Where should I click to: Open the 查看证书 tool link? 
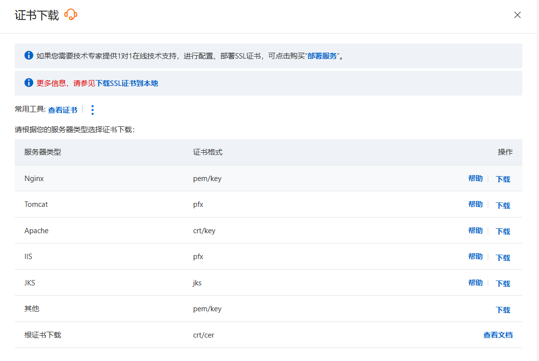(x=62, y=110)
